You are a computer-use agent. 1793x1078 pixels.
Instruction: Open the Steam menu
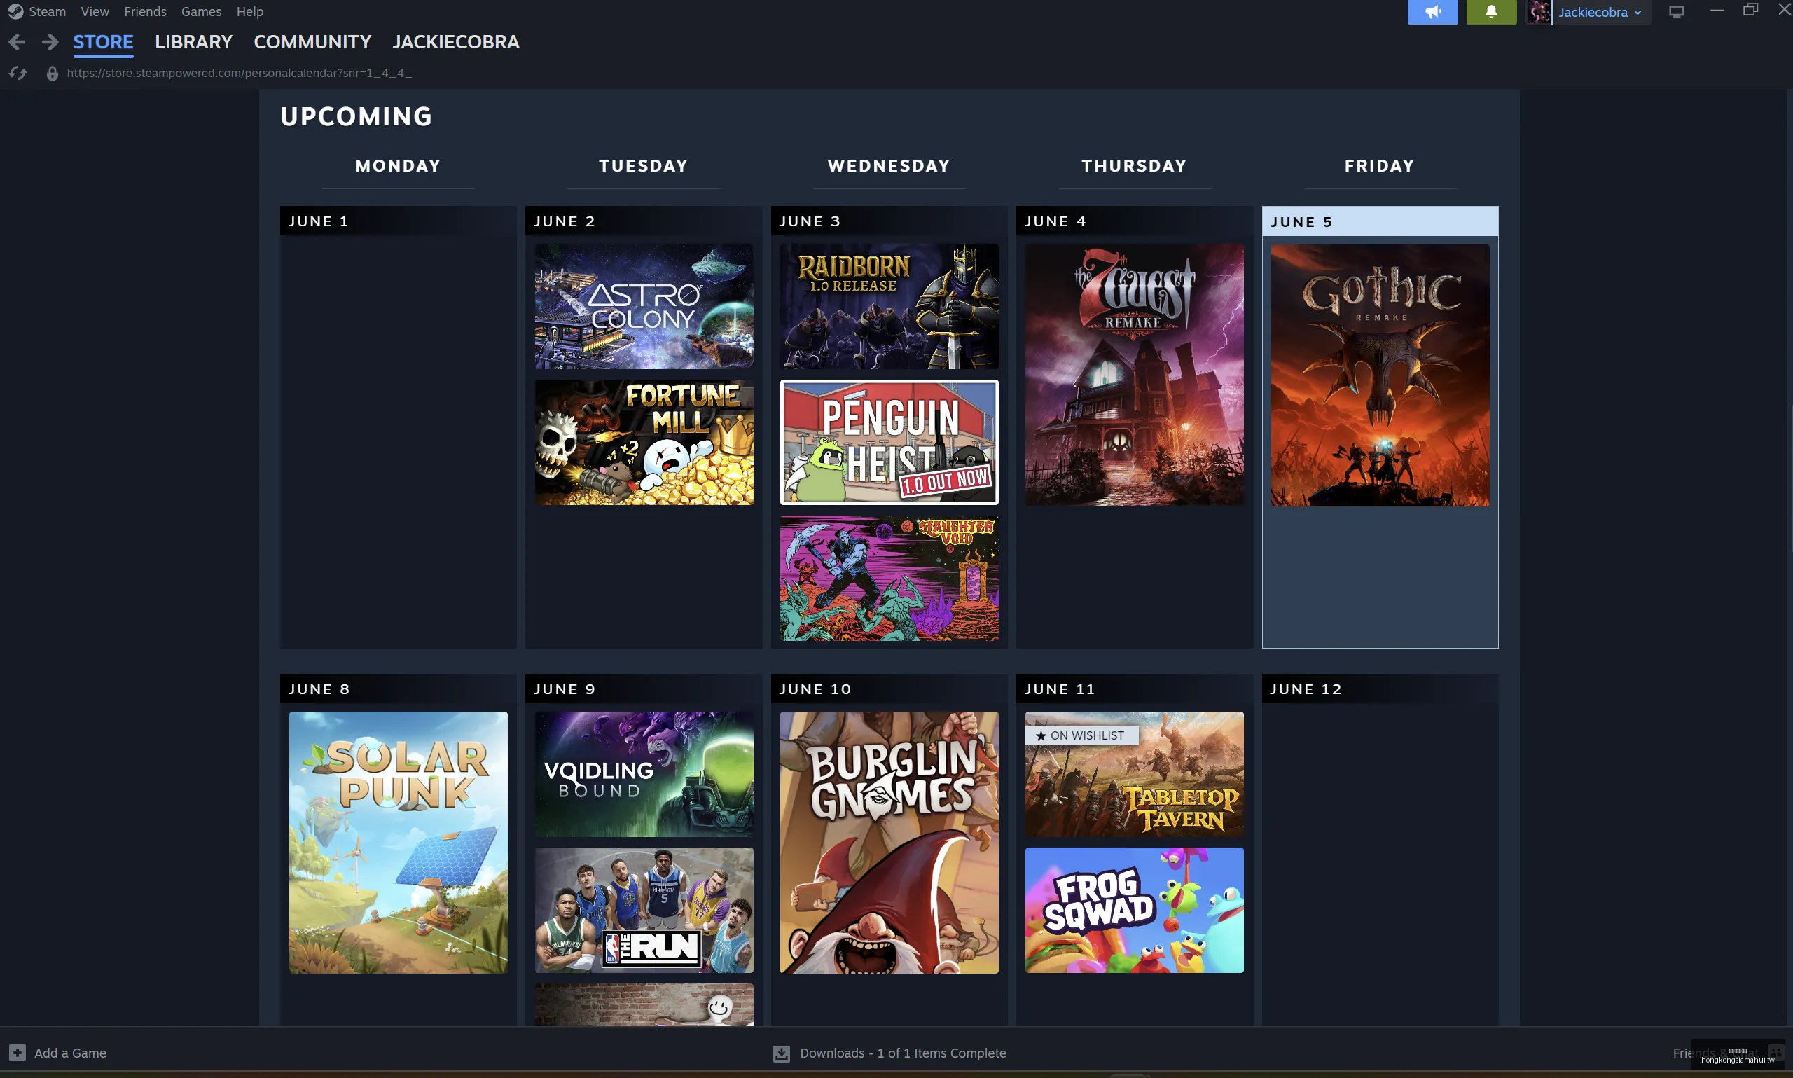47,12
